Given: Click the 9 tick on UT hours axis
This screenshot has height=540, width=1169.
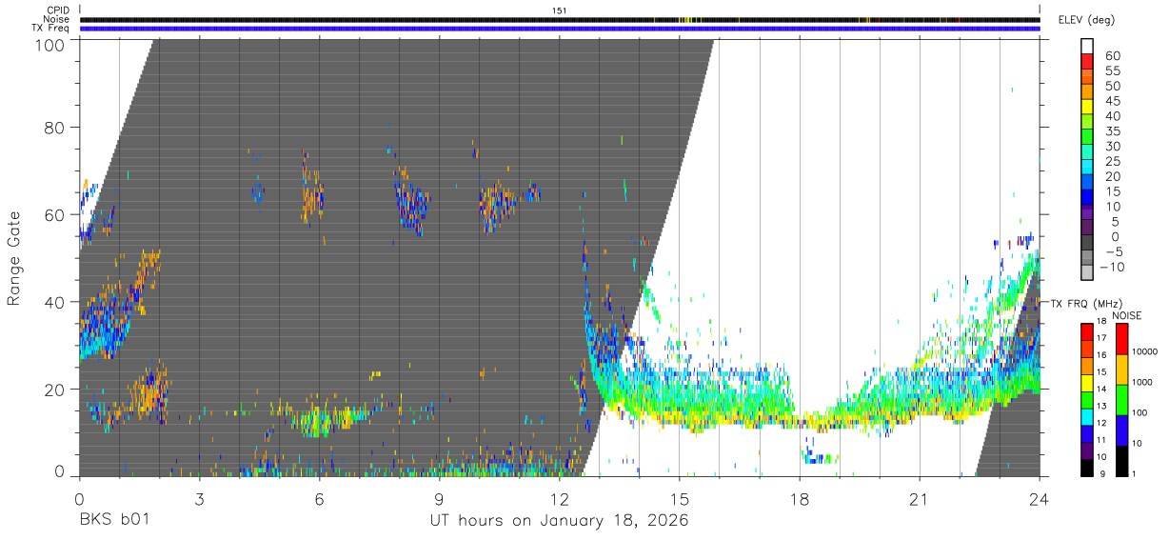Looking at the screenshot, I should (x=439, y=498).
